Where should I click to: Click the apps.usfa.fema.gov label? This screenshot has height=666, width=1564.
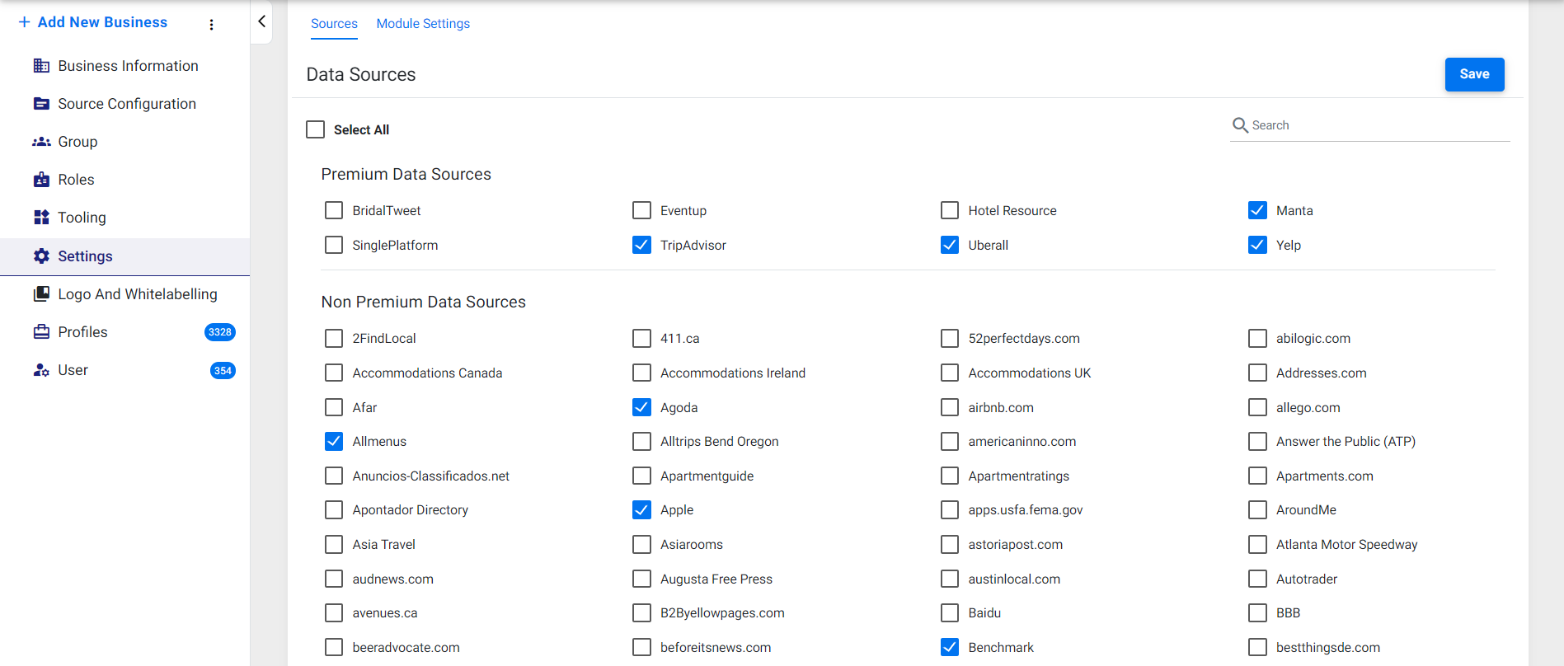(x=1026, y=510)
